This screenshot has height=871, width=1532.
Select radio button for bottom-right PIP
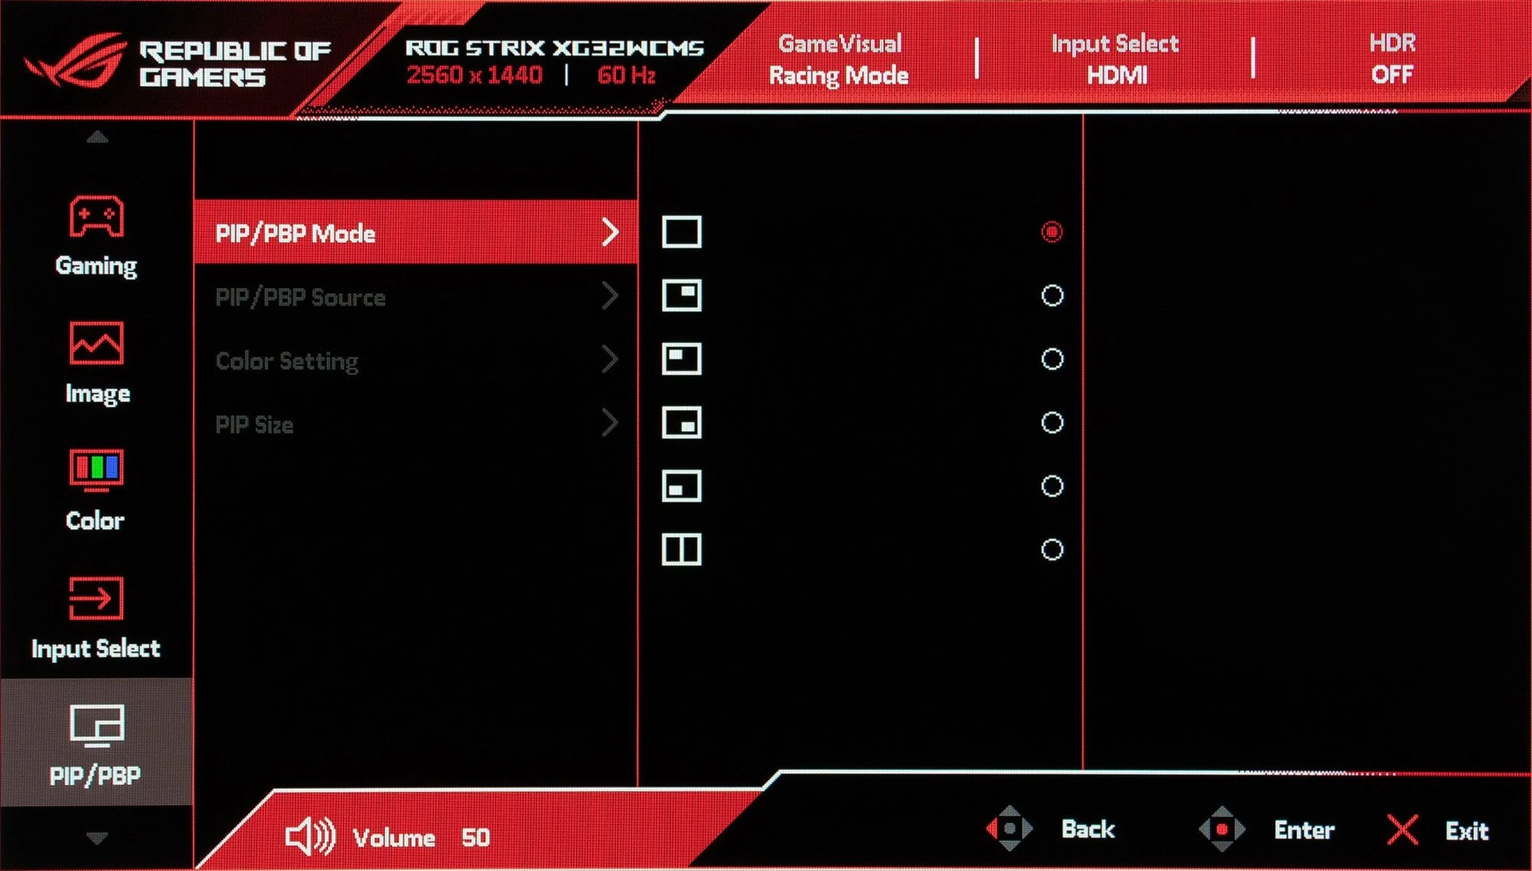(1052, 423)
